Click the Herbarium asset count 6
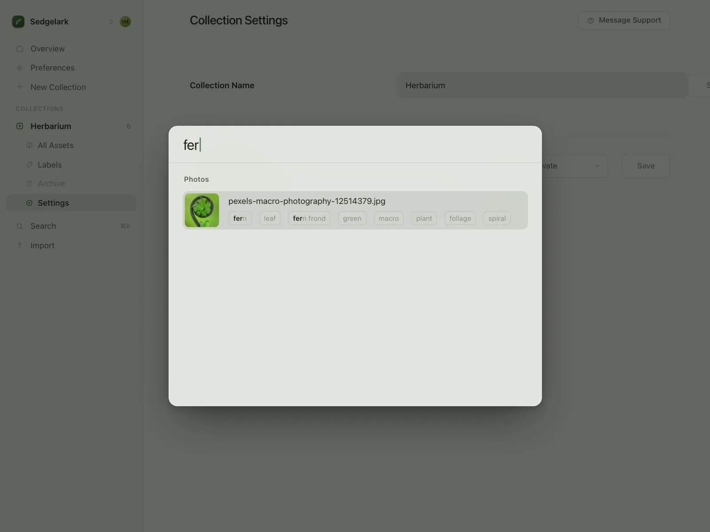 tap(128, 126)
